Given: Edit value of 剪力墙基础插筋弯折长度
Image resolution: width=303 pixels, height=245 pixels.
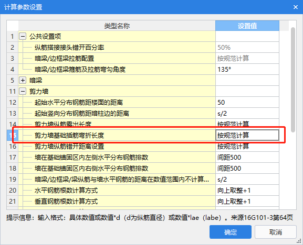Looking at the screenshot, I should point(247,135).
